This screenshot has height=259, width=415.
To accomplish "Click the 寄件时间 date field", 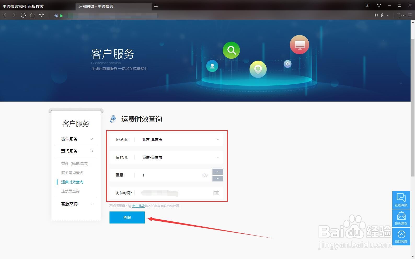I will [x=166, y=193].
